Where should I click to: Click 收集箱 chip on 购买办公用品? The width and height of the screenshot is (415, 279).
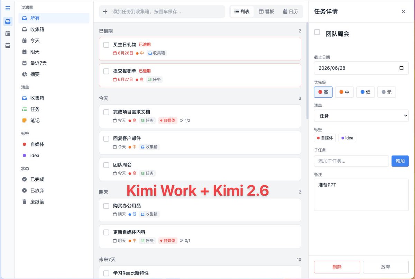[x=149, y=214]
